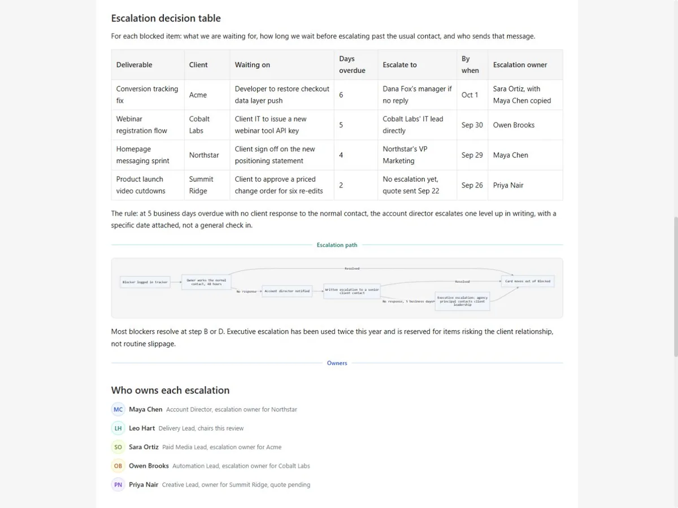Click the '5' days overdue cell
Viewport: 678px width, 508px height.
click(x=356, y=125)
